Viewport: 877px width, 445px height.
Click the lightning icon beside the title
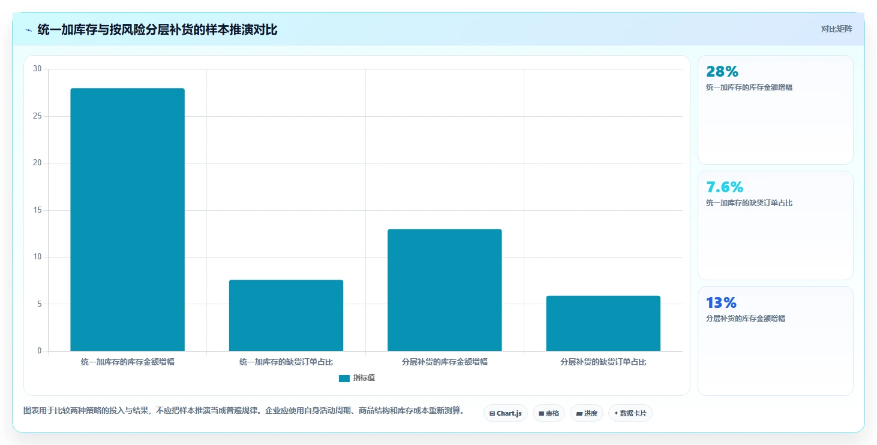tap(28, 29)
